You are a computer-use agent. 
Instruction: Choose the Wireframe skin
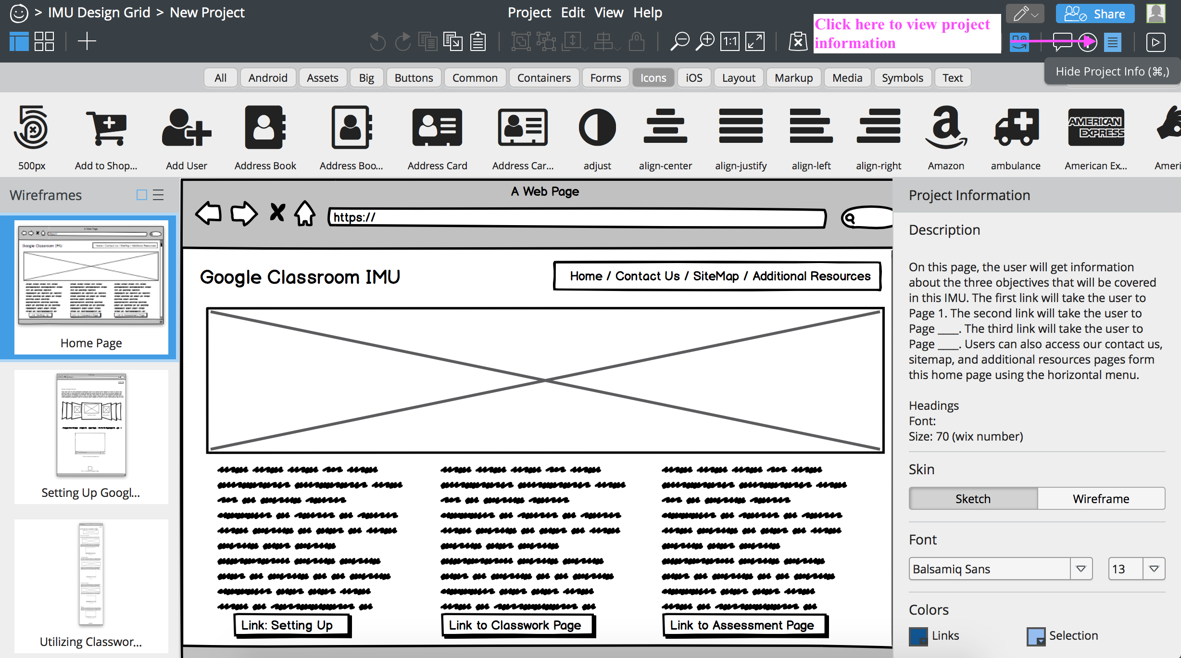click(x=1101, y=498)
